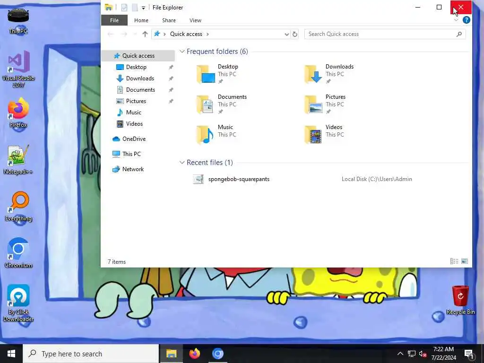The width and height of the screenshot is (484, 363).
Task: Switch to large thumbnails view layout
Action: (464, 261)
